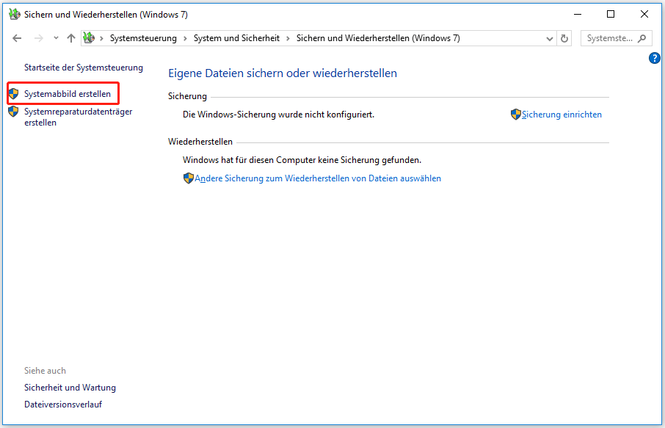Click text Die Windows-Sicherung wurde nicht konfiguriert
The width and height of the screenshot is (665, 428).
279,115
